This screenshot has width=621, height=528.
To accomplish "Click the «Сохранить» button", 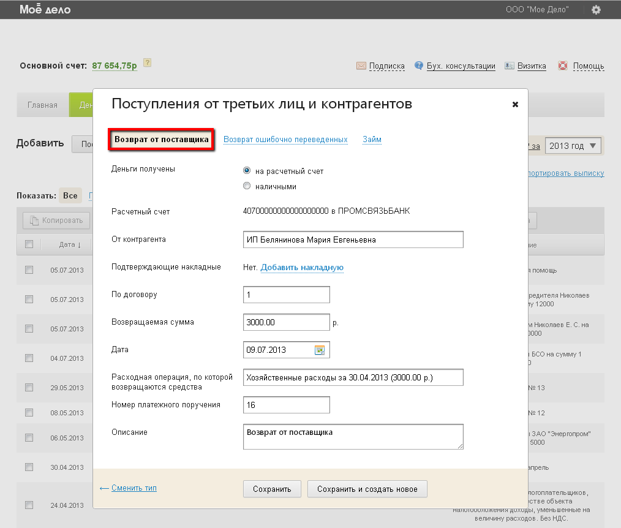I will click(272, 489).
